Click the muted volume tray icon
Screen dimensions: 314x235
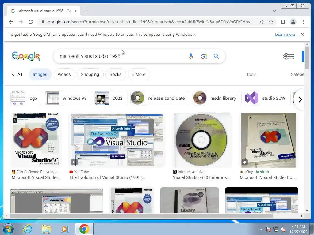pos(283,229)
